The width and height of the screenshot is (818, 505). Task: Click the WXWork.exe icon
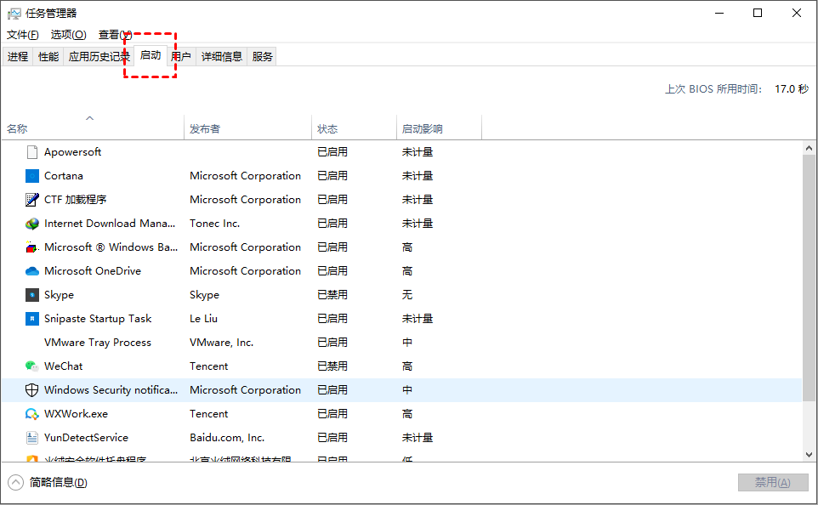31,414
